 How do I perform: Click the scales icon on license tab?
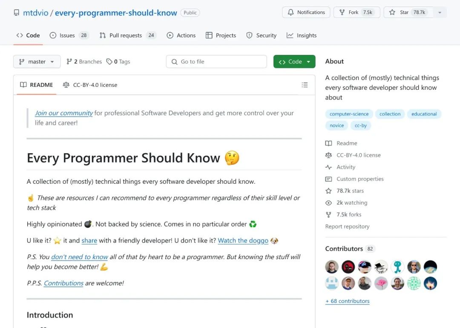66,85
